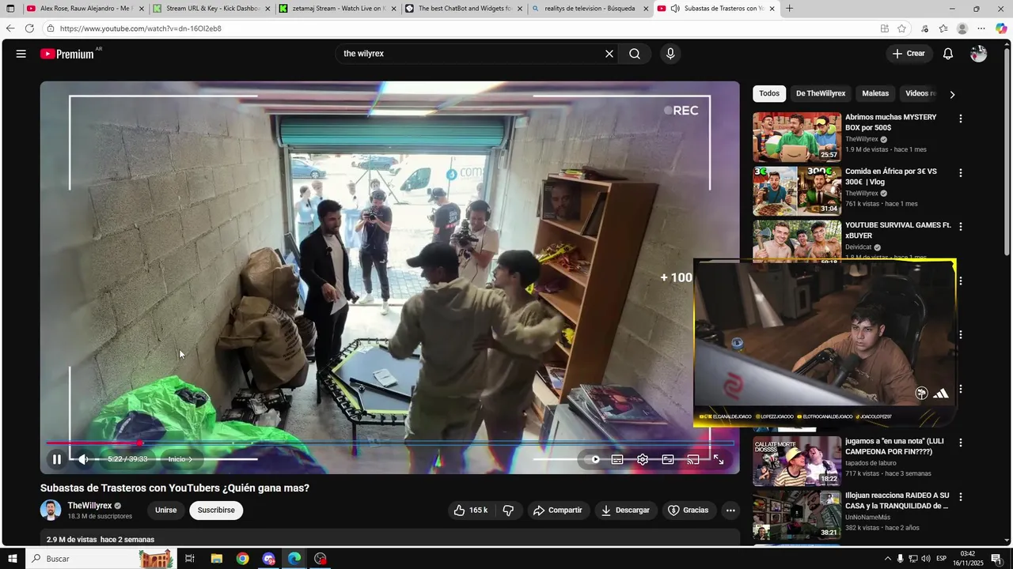Open the Edge profile icon

(x=962, y=28)
